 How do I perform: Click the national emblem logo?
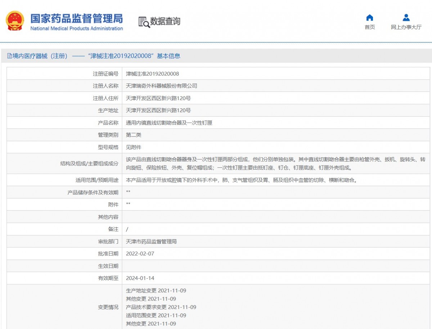coord(15,21)
